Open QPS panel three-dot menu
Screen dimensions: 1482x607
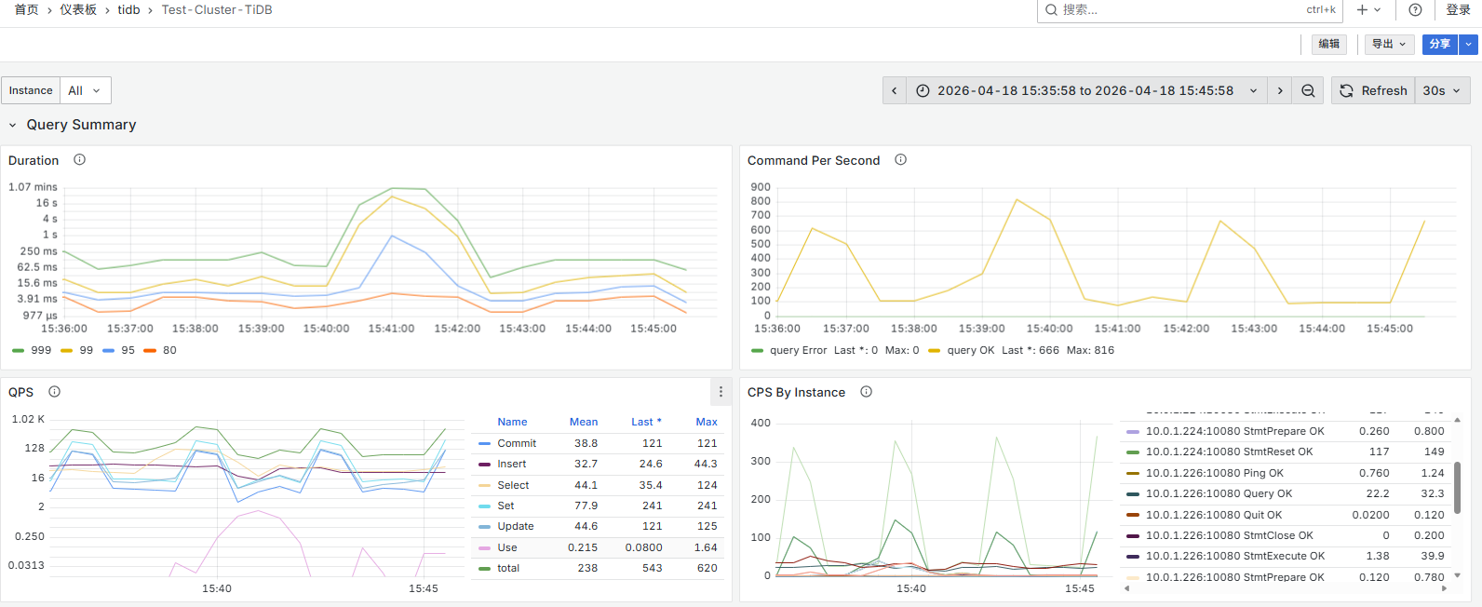pyautogui.click(x=721, y=392)
